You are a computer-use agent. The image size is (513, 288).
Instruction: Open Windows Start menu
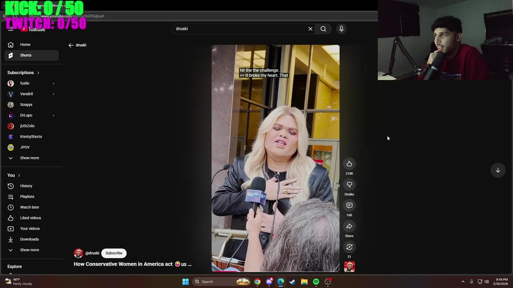185,282
